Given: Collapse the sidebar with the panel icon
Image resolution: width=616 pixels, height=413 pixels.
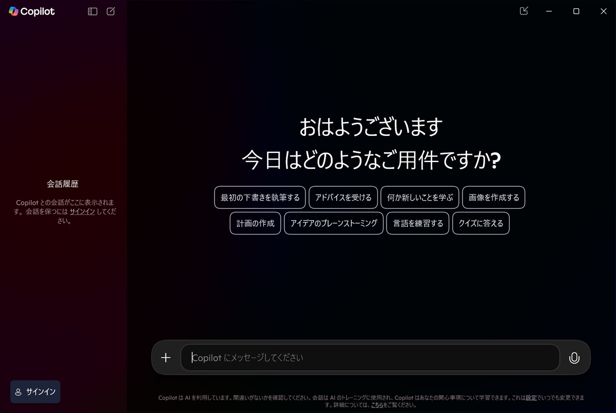Looking at the screenshot, I should (x=92, y=11).
